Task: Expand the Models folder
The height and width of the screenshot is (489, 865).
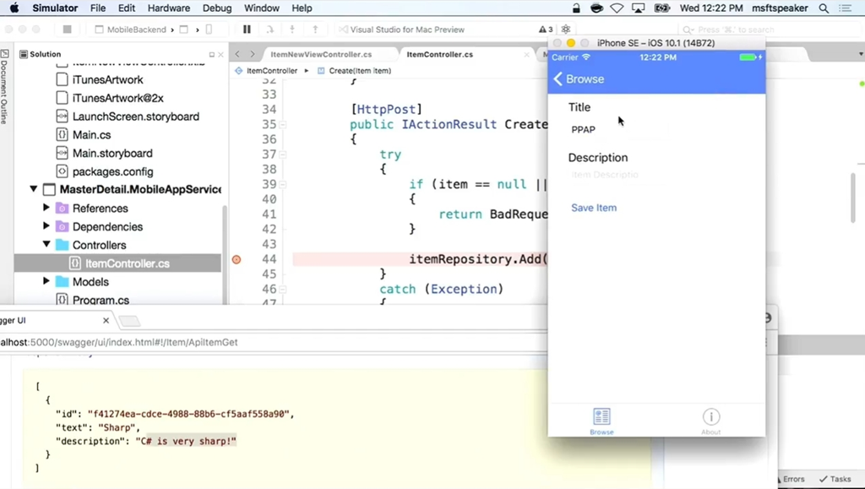Action: point(46,281)
